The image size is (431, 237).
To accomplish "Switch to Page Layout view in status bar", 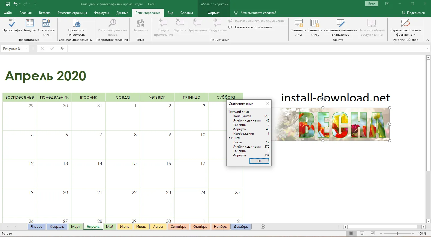I will coord(362,233).
